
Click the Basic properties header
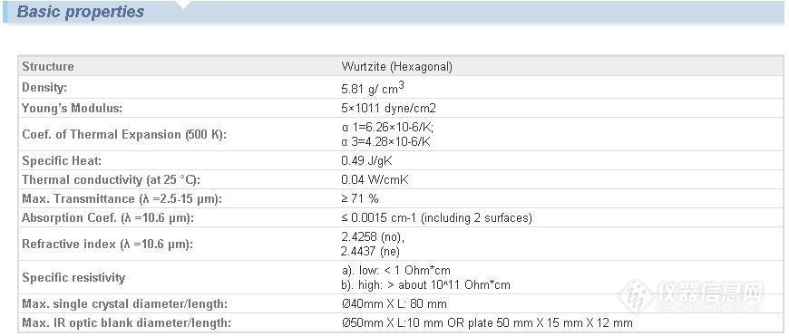81,12
